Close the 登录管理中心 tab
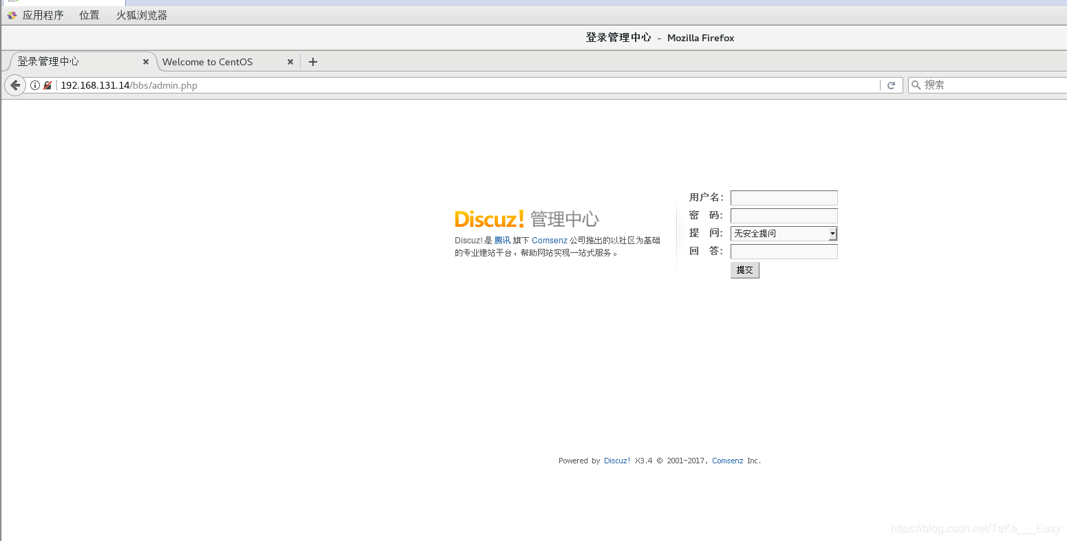 point(146,62)
